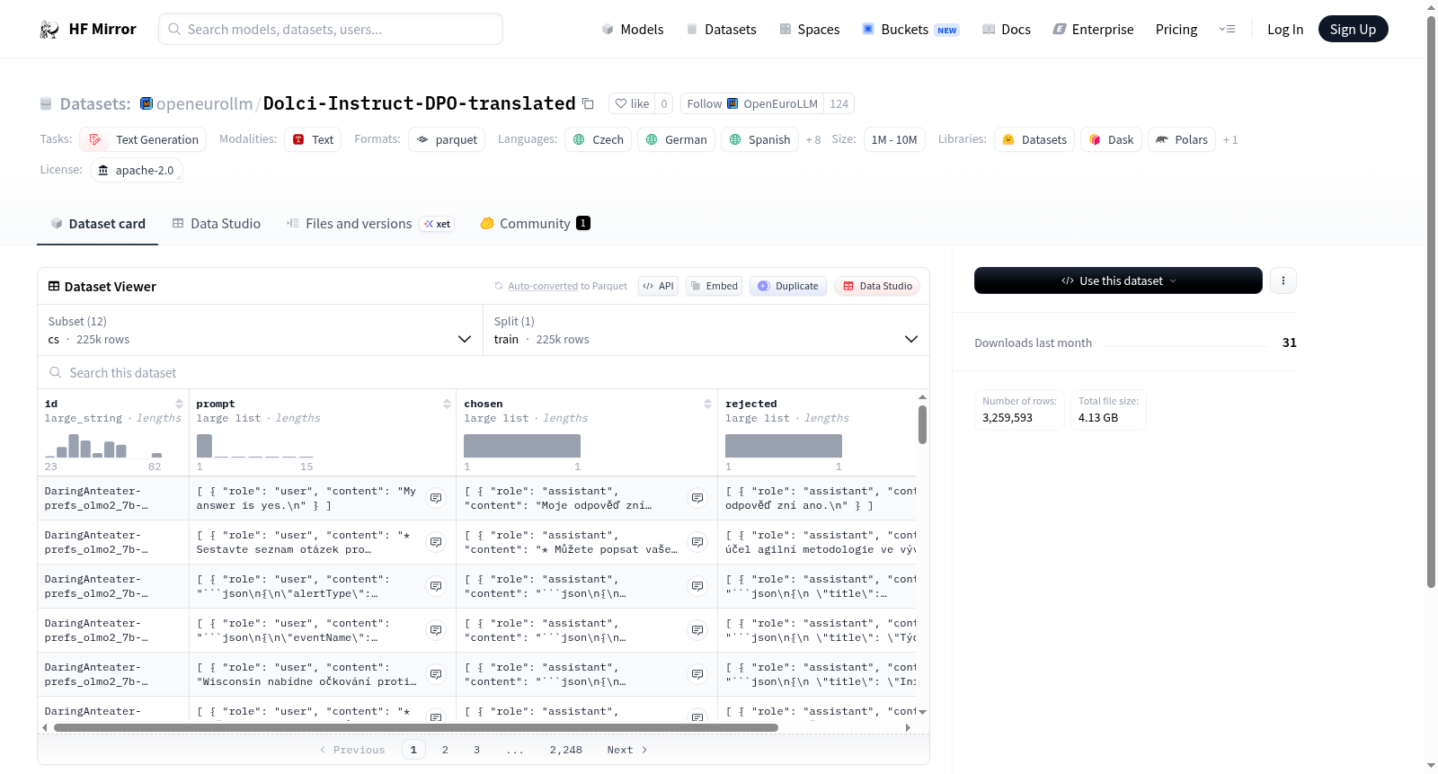Image resolution: width=1438 pixels, height=774 pixels.
Task: Open Enterprise in the top navigation
Action: pos(1093,30)
